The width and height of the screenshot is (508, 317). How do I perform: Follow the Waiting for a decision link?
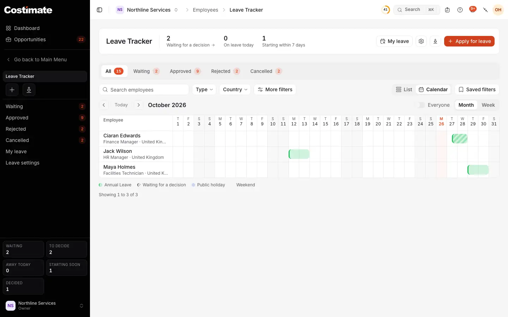(x=190, y=45)
